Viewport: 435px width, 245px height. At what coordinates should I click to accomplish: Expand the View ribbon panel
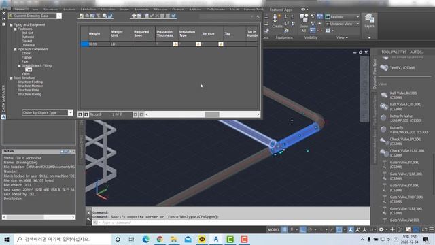pyautogui.click(x=342, y=37)
